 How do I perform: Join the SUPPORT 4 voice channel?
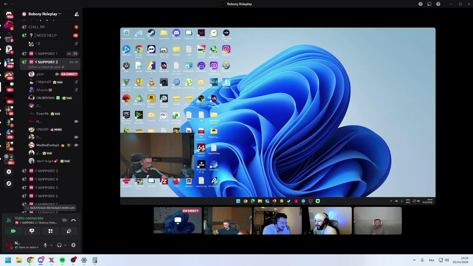[50, 179]
